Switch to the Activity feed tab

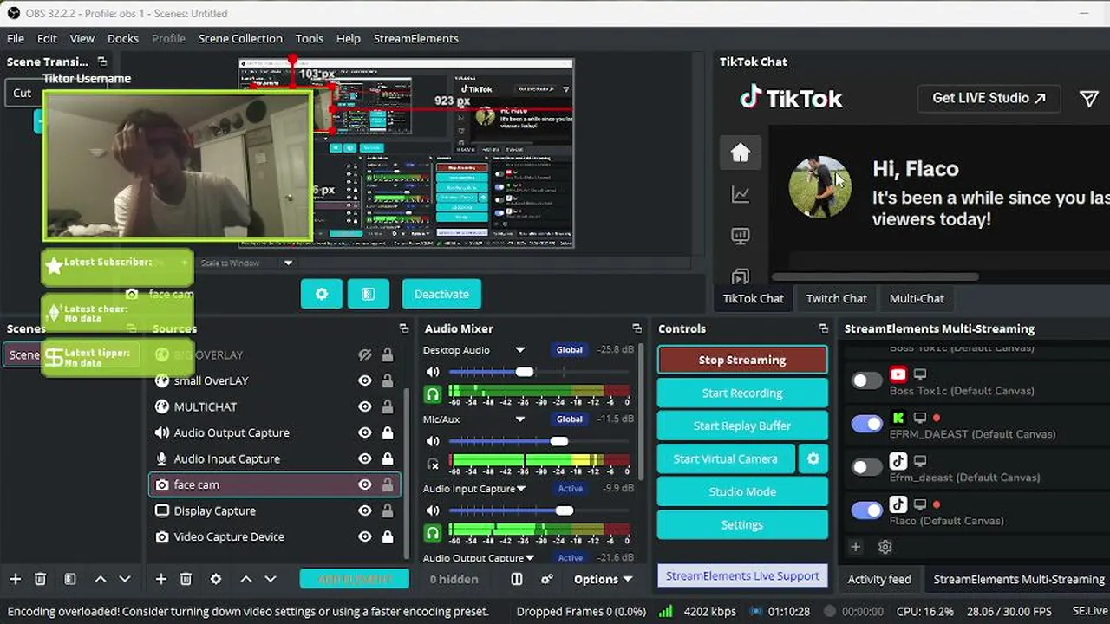point(879,579)
